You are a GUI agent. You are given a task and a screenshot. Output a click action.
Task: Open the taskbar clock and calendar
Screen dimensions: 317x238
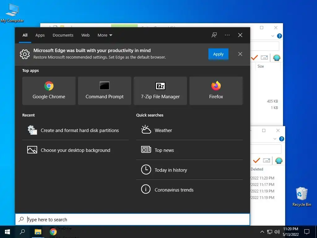pos(290,232)
